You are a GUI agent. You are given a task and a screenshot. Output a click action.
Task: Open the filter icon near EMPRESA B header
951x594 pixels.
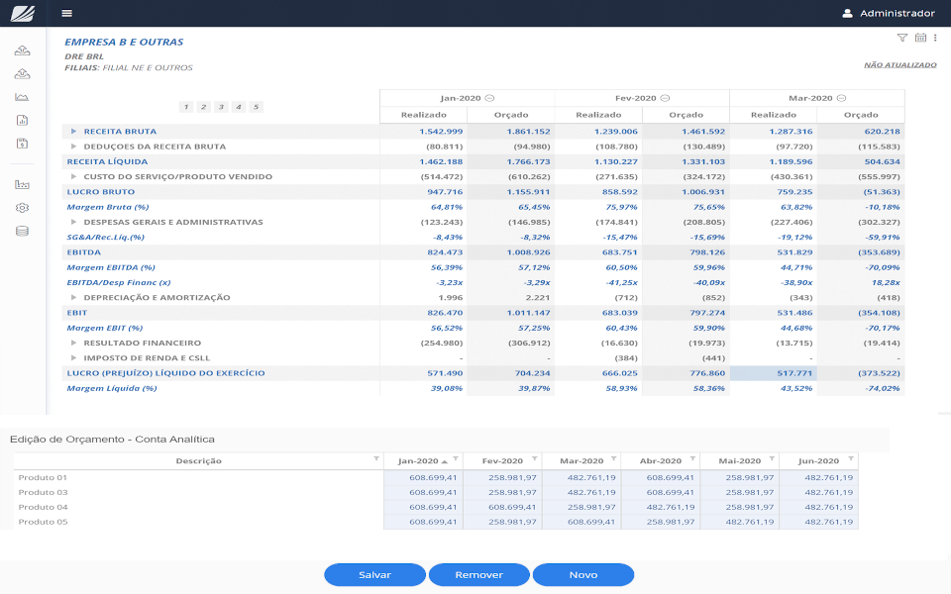(x=902, y=37)
